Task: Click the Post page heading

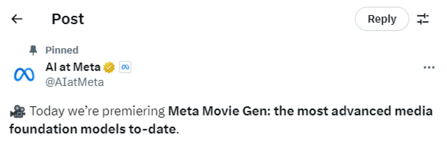Action: pyautogui.click(x=68, y=19)
